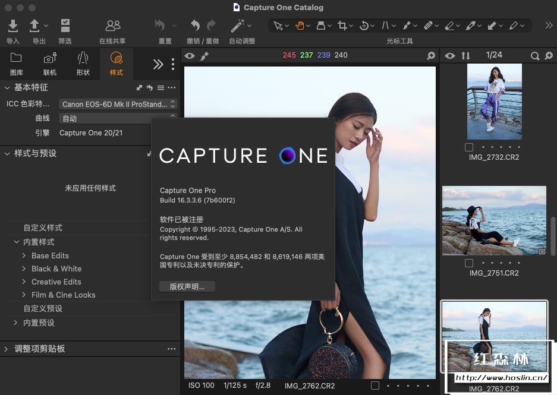
Task: Select the IMG_2751.CR2 thumbnail
Action: coord(494,221)
